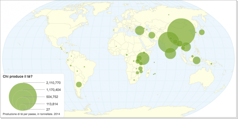
Task: Click the small dot over Russia
Action: 168,14
